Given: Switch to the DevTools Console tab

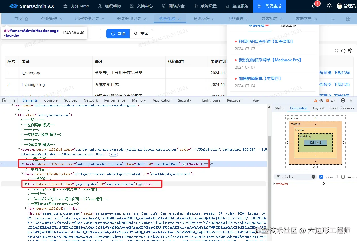Looking at the screenshot, I should coord(51,100).
